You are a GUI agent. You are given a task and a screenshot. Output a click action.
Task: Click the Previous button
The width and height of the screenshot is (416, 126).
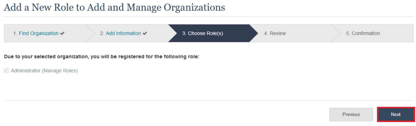click(351, 114)
